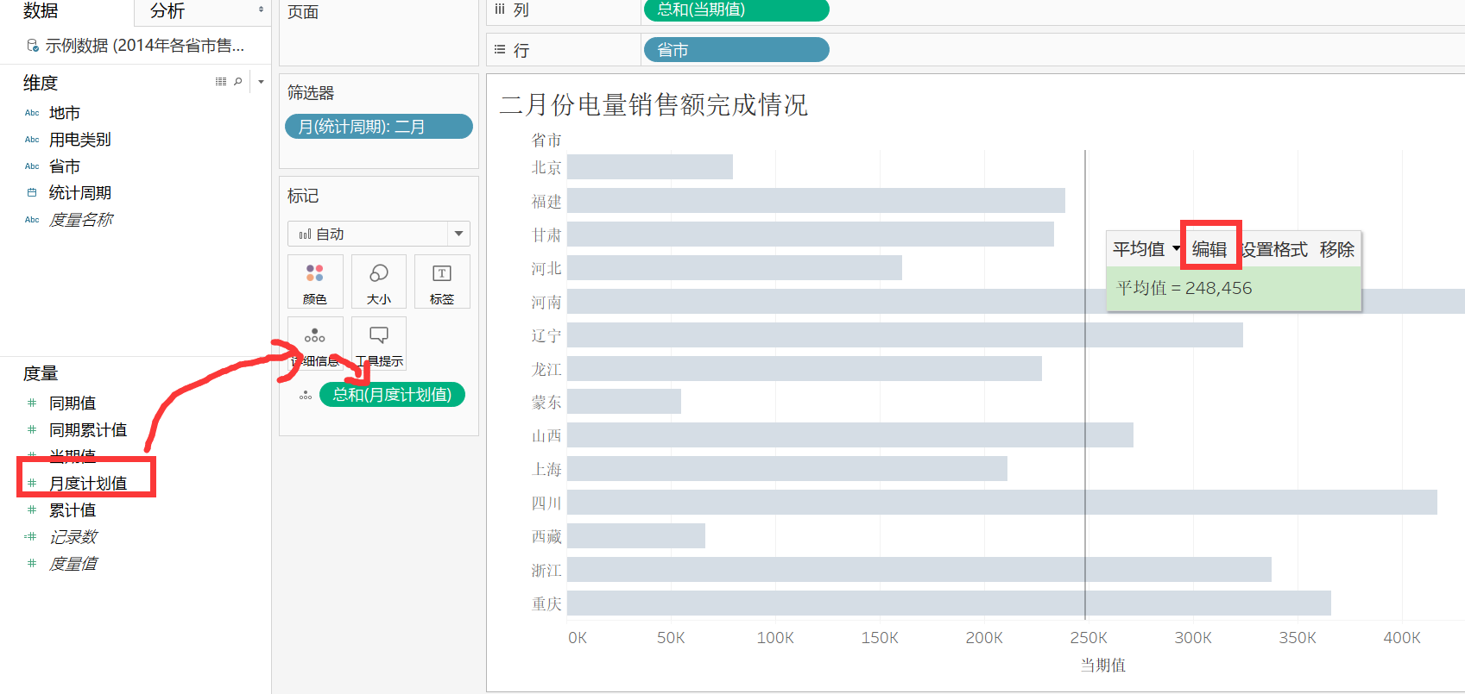Click the 省市 column header in chart

coord(546,140)
